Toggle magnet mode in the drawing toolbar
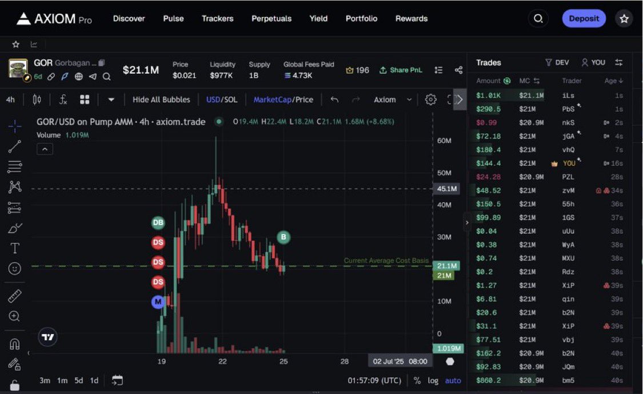 (15, 344)
